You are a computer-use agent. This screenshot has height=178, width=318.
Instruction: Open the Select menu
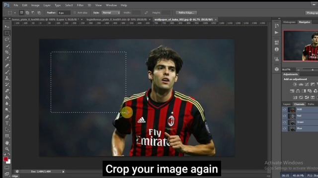pos(69,5)
